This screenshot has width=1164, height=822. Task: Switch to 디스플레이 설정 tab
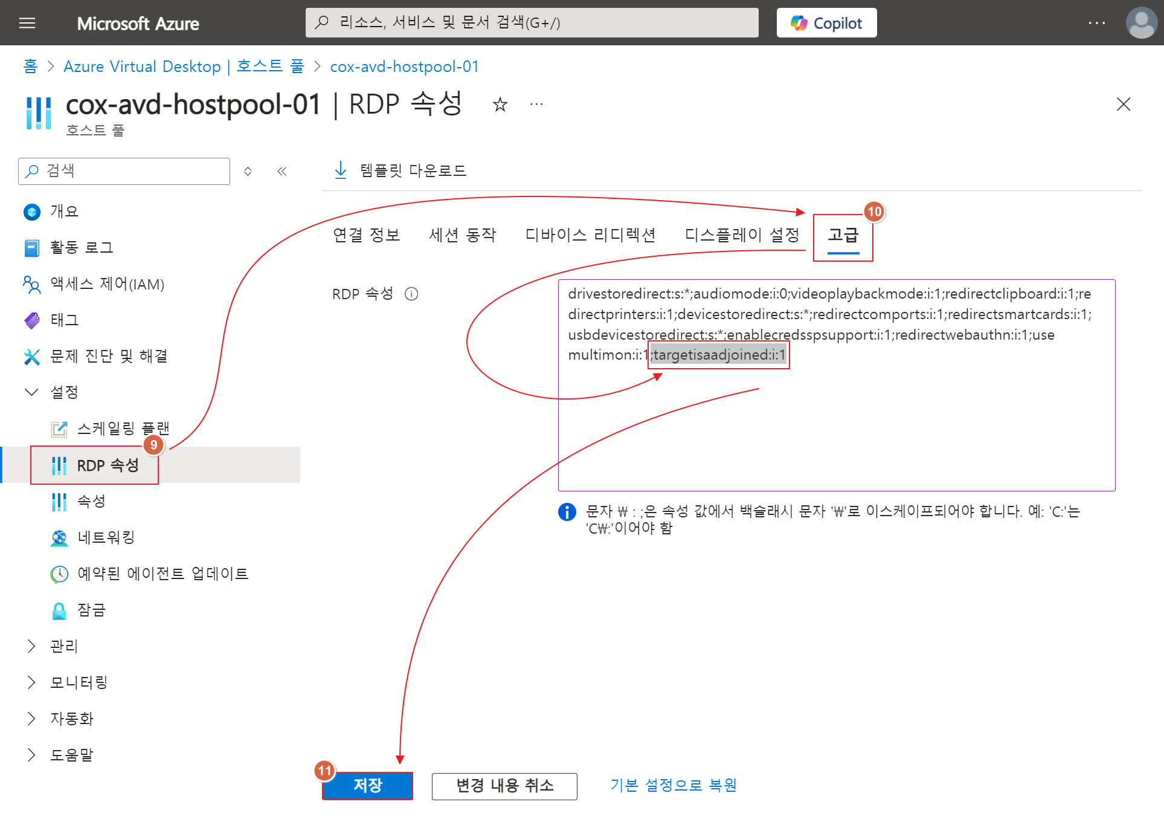742,235
